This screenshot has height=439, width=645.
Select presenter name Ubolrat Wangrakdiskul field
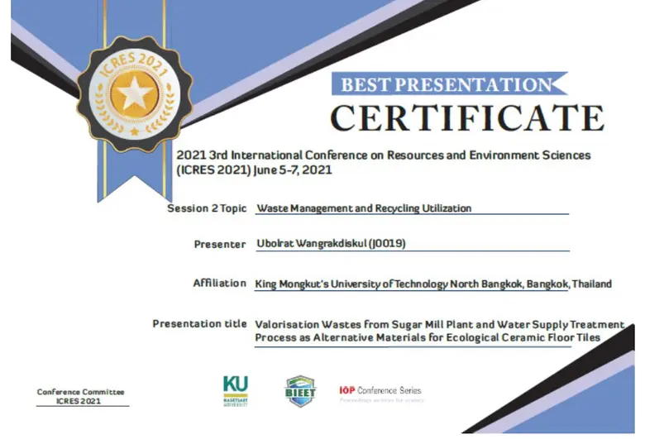(x=330, y=244)
